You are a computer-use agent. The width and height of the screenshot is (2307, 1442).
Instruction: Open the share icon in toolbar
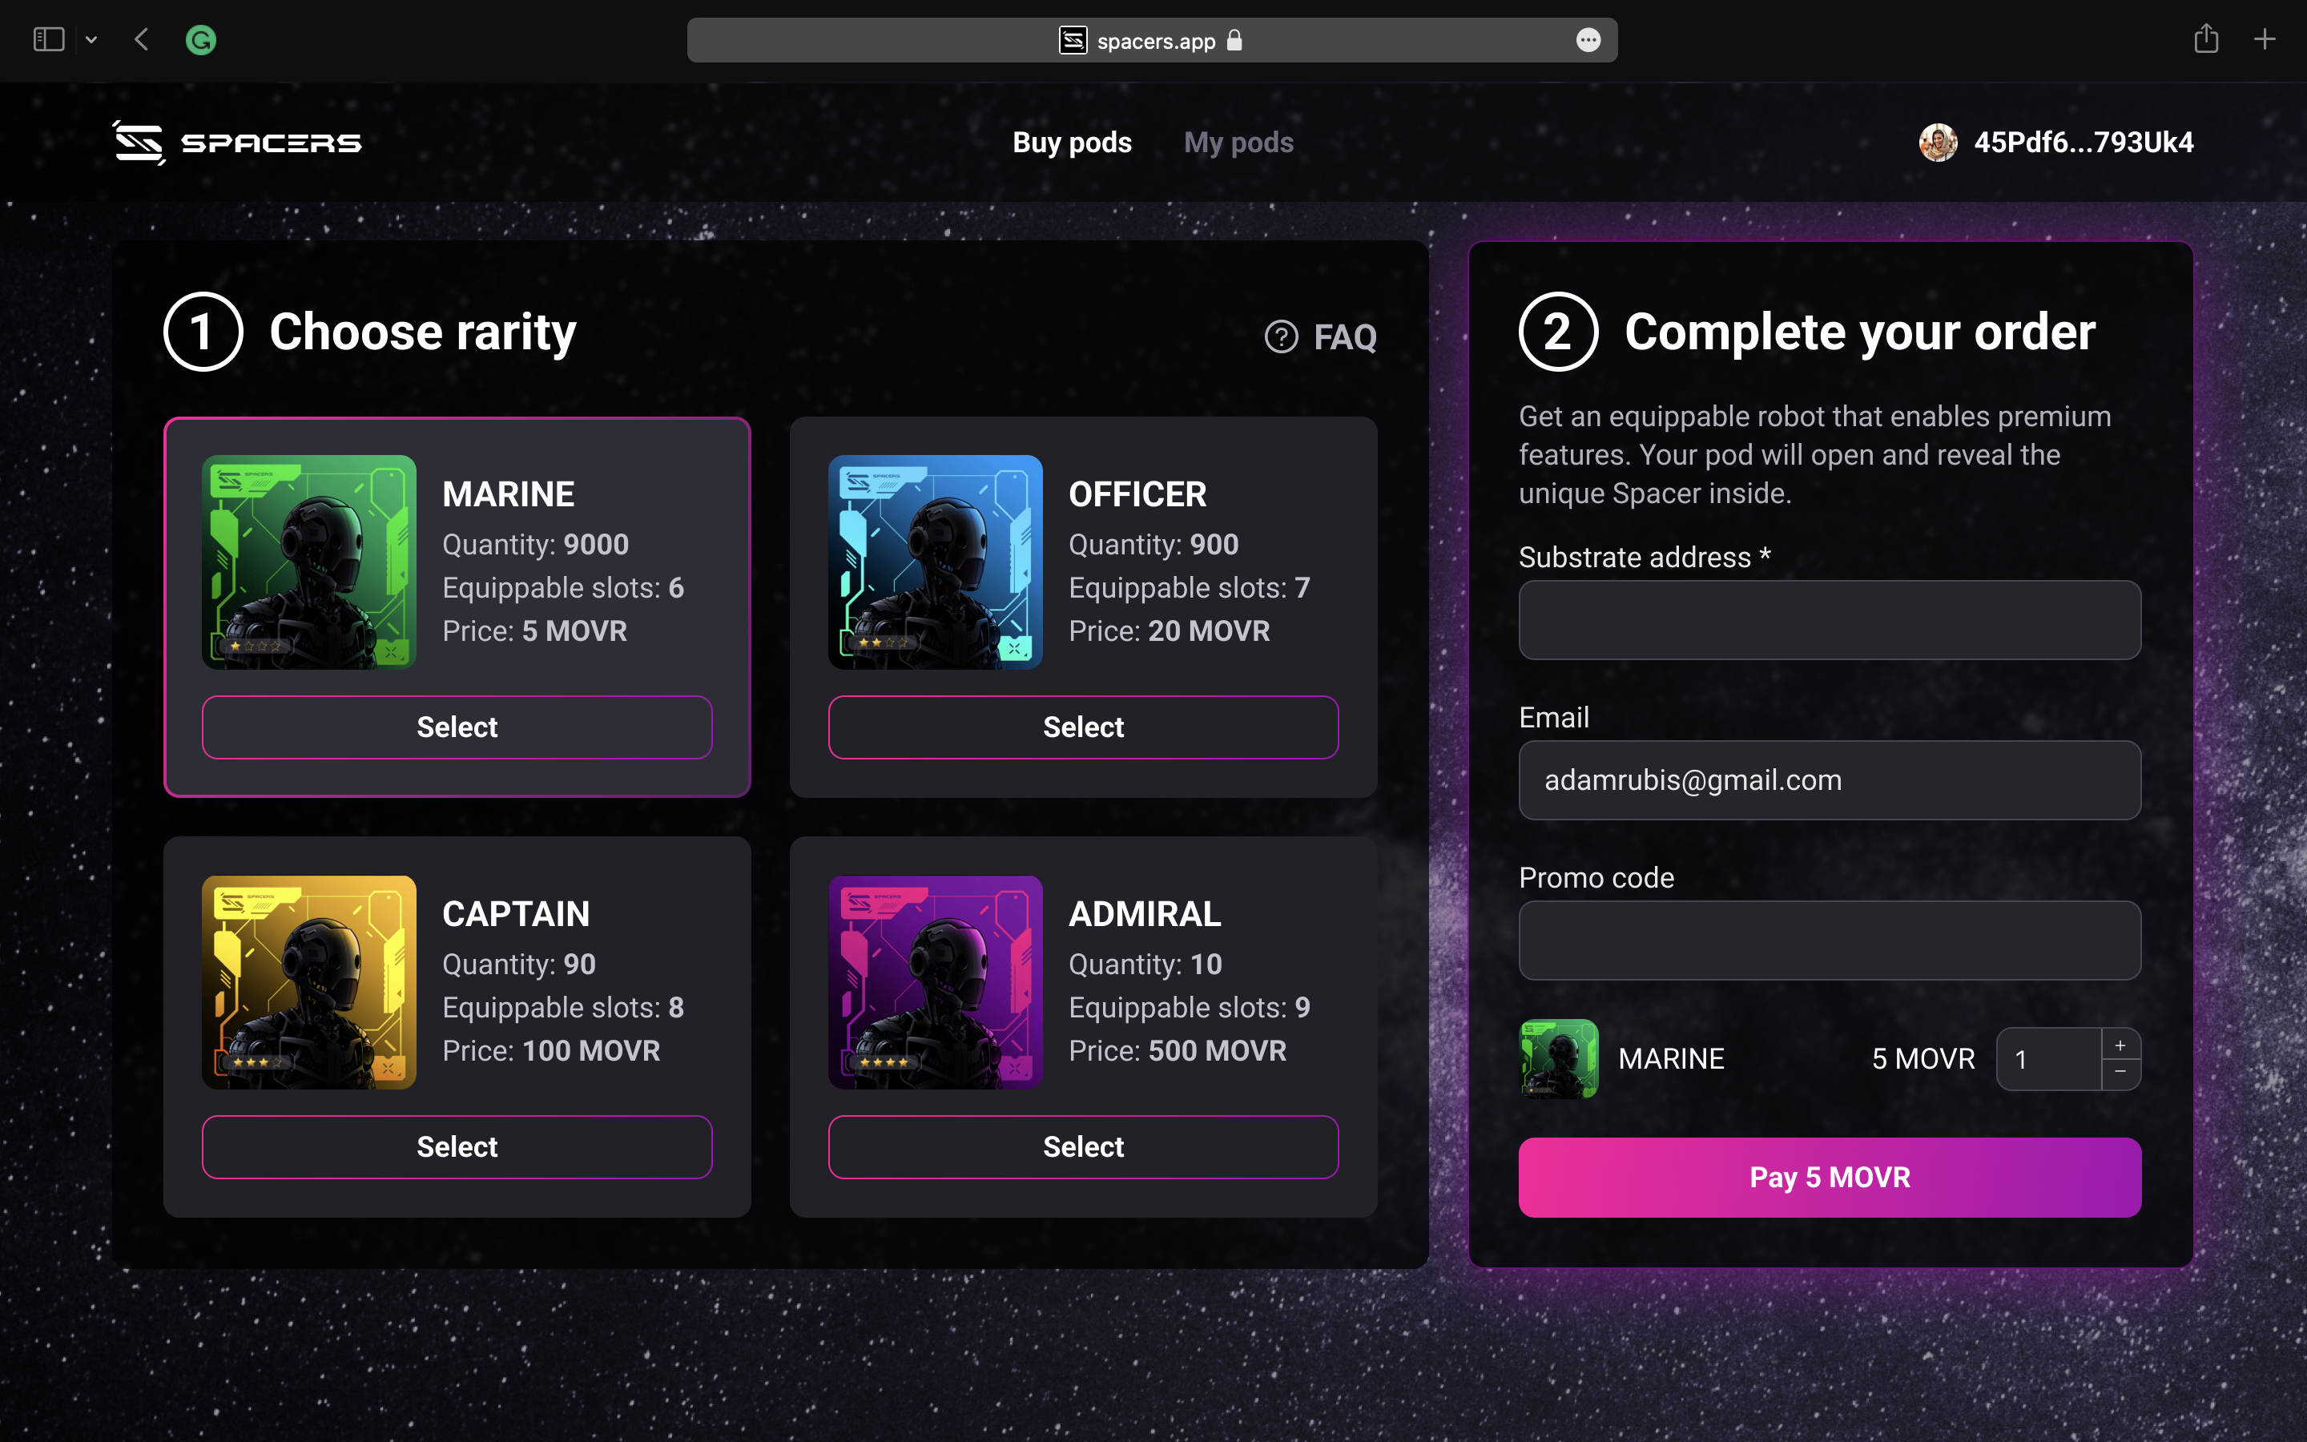[2205, 40]
